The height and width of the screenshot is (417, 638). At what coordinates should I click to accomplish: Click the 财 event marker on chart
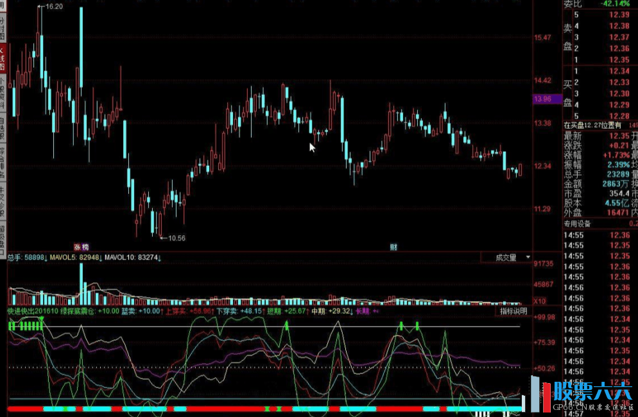click(x=393, y=247)
